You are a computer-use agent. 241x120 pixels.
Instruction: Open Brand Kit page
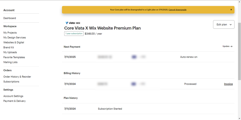[x=9, y=47]
